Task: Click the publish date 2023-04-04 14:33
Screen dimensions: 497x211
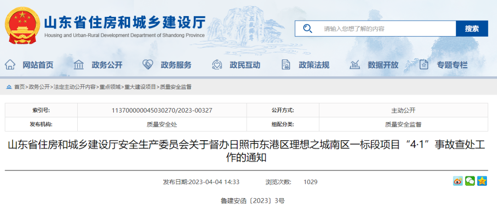Action: coord(214,182)
